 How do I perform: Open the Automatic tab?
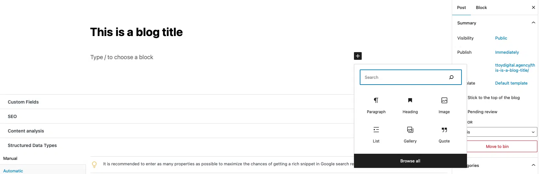tap(13, 171)
